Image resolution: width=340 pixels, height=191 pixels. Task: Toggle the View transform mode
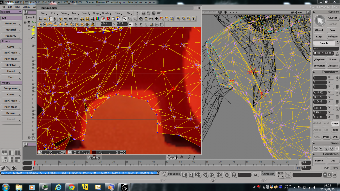pyautogui.click(x=335, y=123)
